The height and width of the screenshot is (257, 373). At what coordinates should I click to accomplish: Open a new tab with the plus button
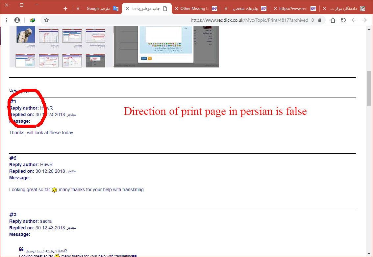[x=65, y=9]
